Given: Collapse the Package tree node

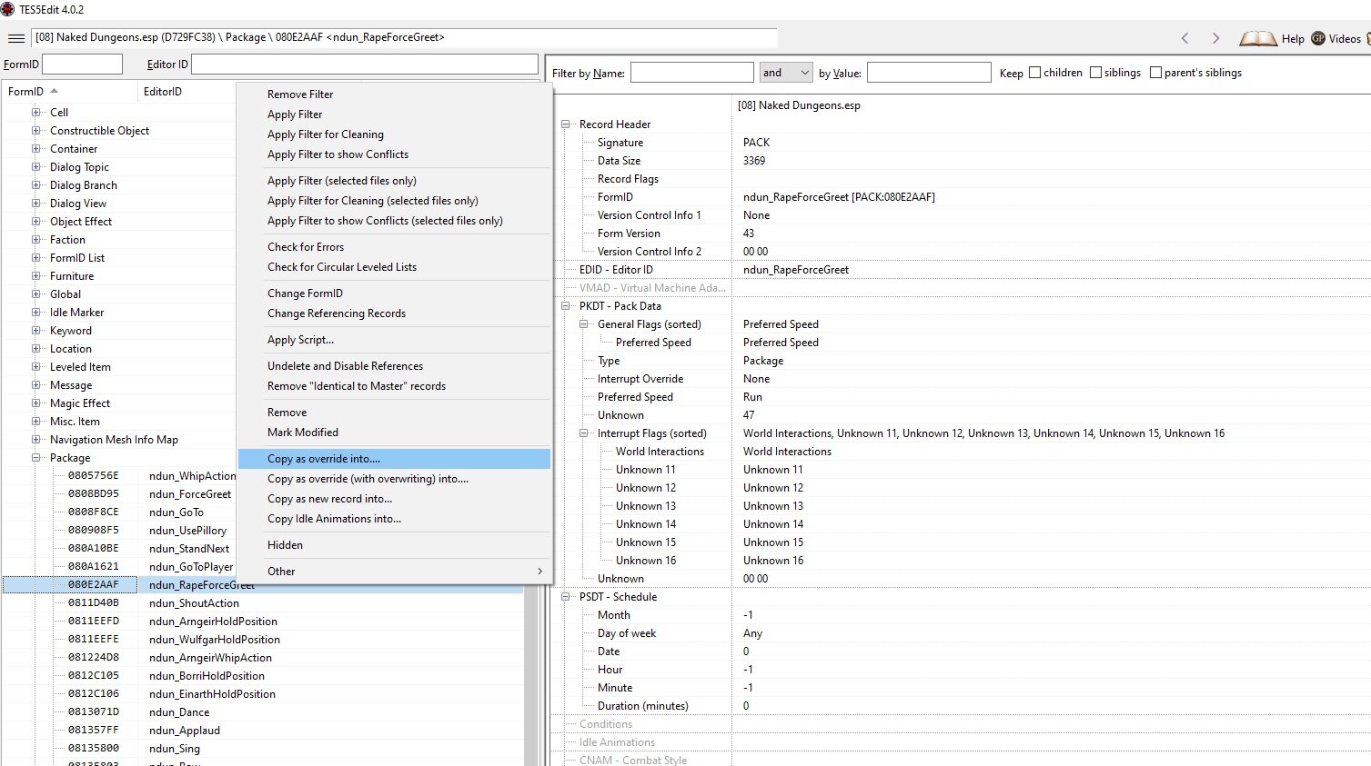Looking at the screenshot, I should [36, 458].
